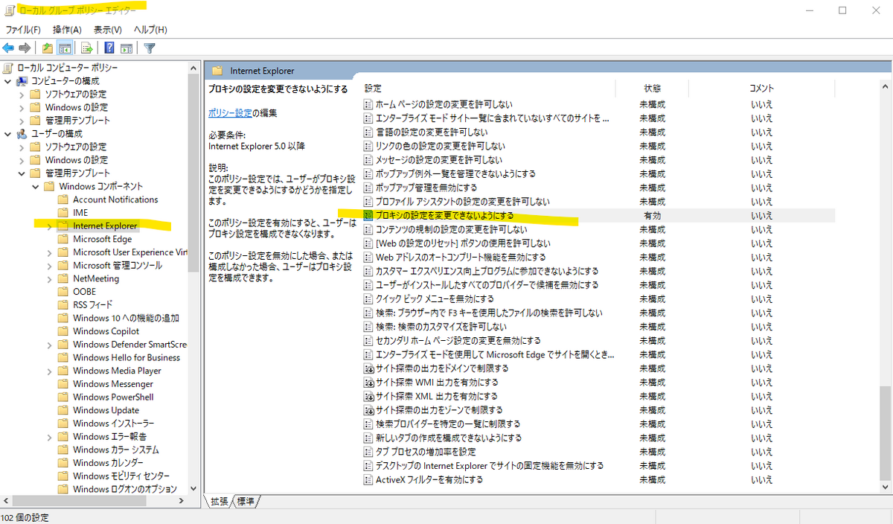Screen dimensions: 893x524
Task: Expand the NetMeeting tree node
Action: click(49, 278)
